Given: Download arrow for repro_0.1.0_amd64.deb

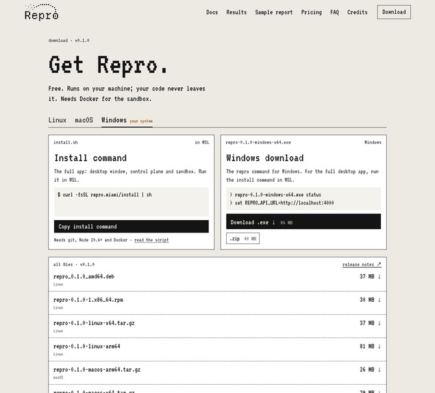Looking at the screenshot, I should tap(380, 276).
